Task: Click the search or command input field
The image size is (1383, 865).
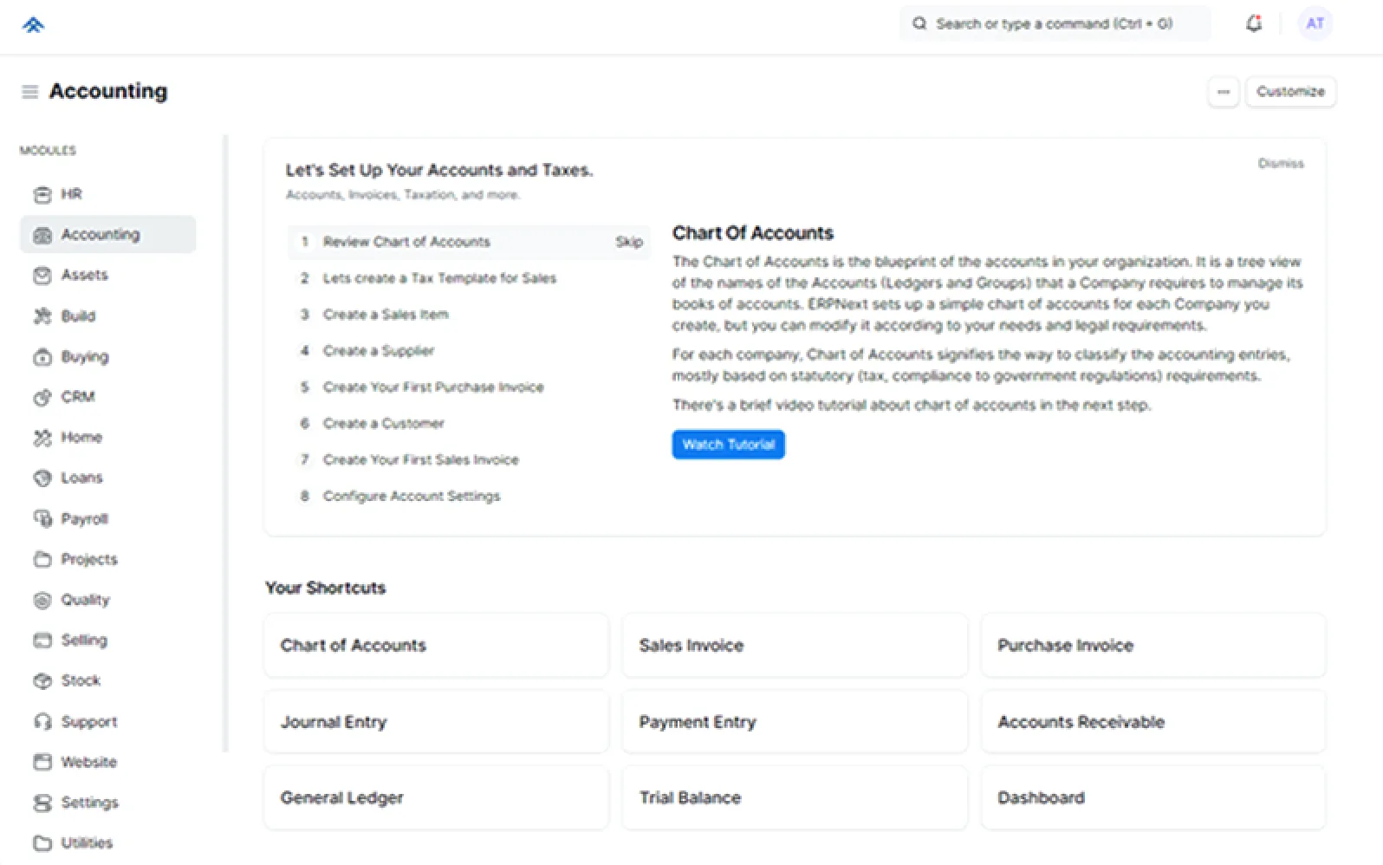Action: pos(1054,24)
